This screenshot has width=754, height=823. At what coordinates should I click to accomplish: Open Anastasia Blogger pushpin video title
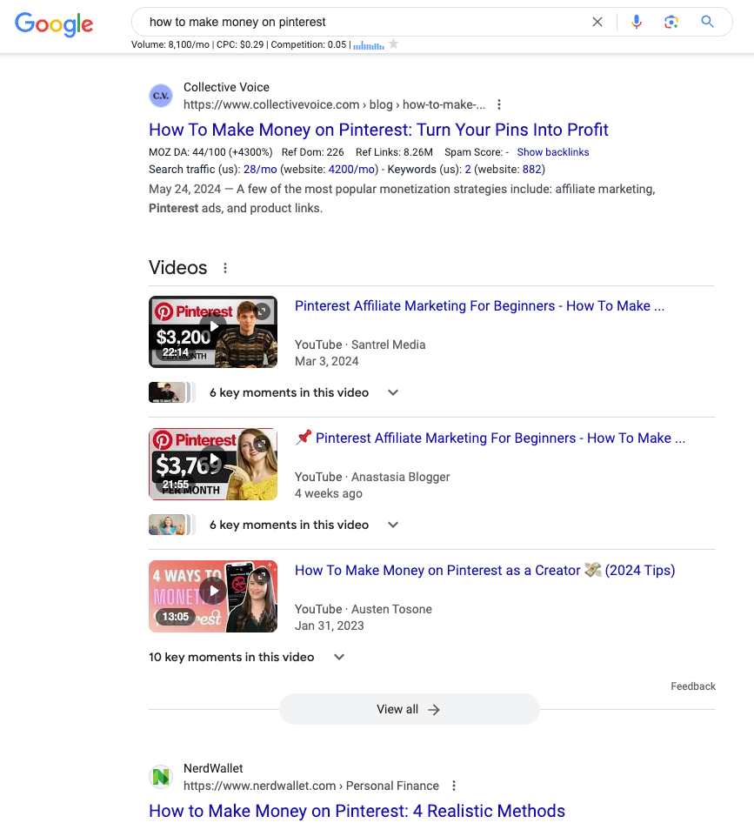coord(490,438)
